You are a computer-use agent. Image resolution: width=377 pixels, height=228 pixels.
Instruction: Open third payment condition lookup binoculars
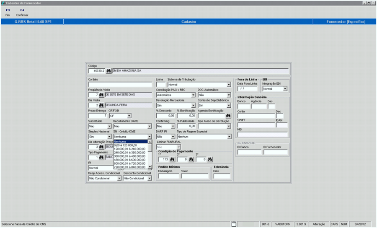(210, 159)
